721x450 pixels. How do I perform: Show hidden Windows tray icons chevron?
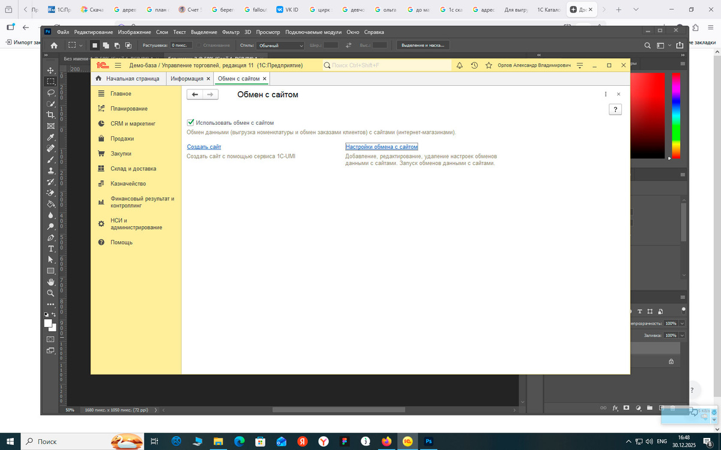629,441
